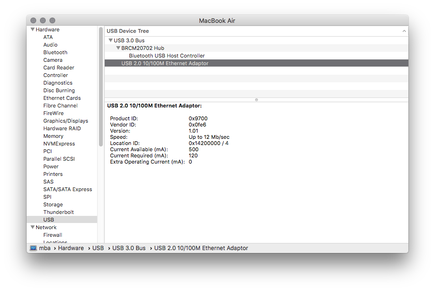Screen dimensions: 435x291
Task: Open Diagnostics in the sidebar
Action: click(x=58, y=83)
